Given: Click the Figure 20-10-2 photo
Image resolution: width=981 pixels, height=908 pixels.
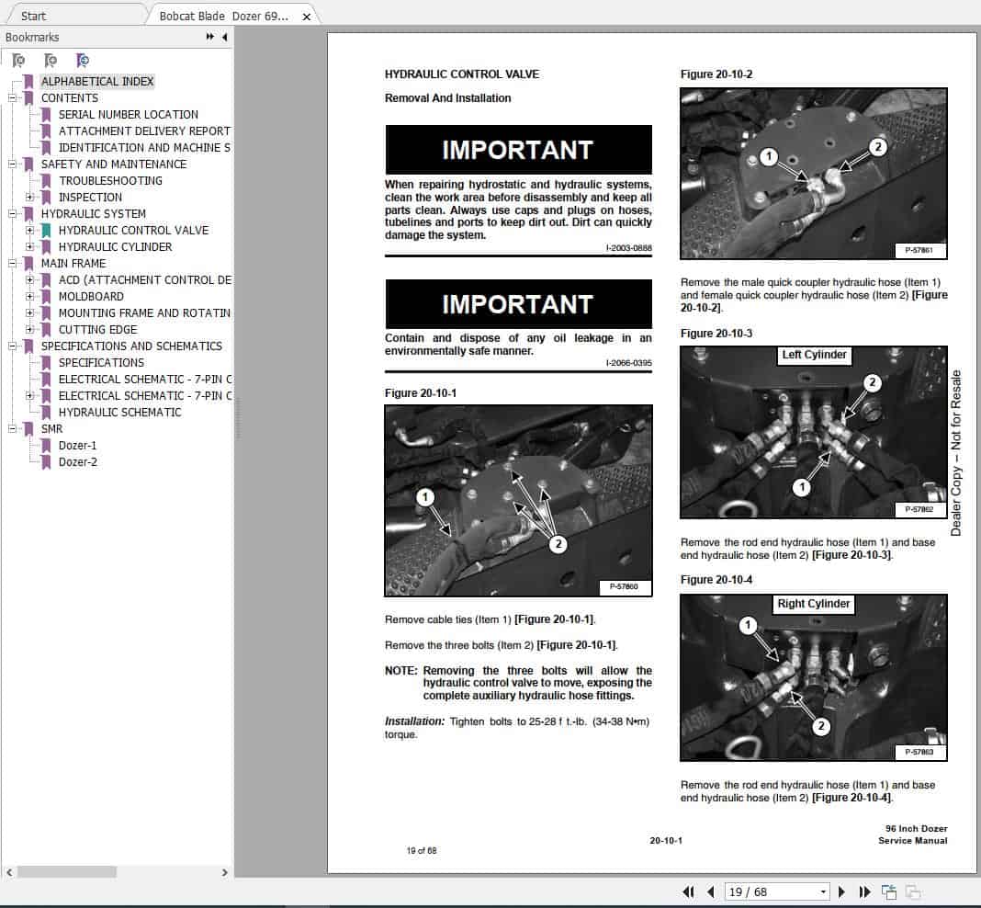Looking at the screenshot, I should 813,174.
